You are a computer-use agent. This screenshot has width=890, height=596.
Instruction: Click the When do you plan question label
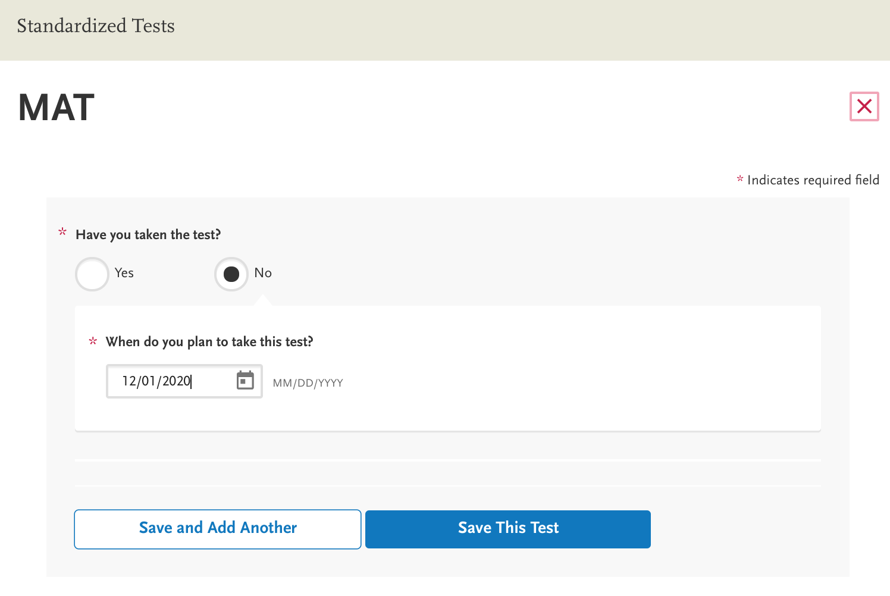pyautogui.click(x=209, y=342)
